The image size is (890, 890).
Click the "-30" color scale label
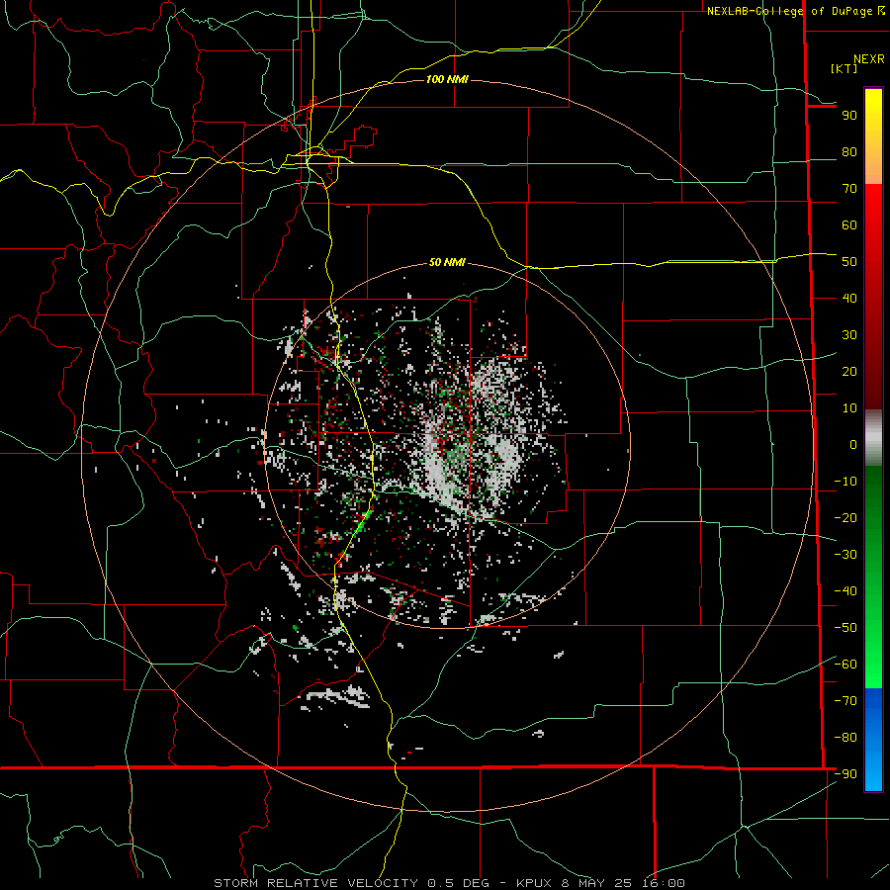click(845, 555)
